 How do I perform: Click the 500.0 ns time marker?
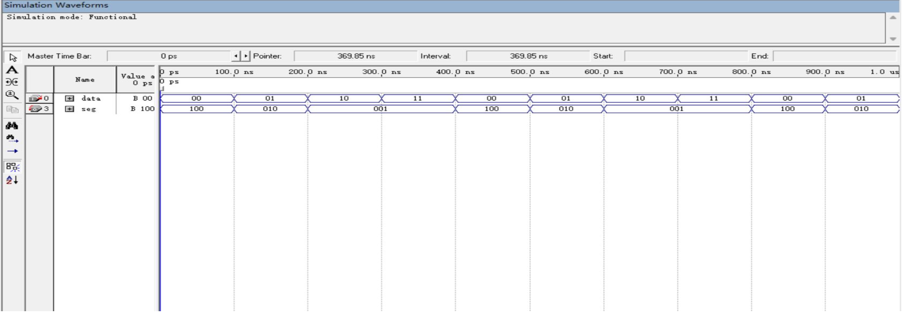click(x=530, y=72)
